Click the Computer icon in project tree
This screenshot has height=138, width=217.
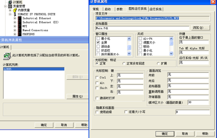click(x=10, y=2)
